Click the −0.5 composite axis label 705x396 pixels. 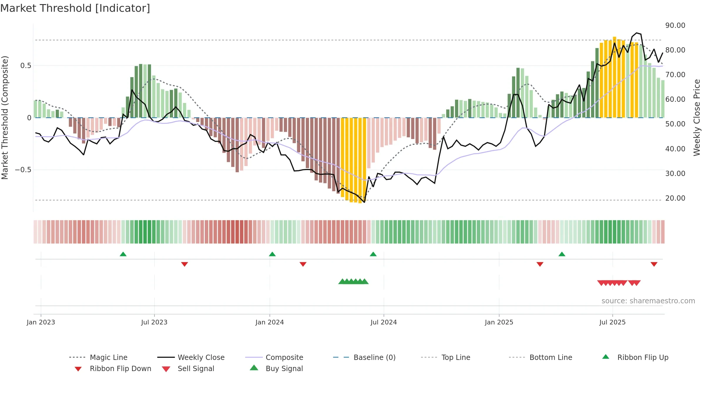click(23, 170)
